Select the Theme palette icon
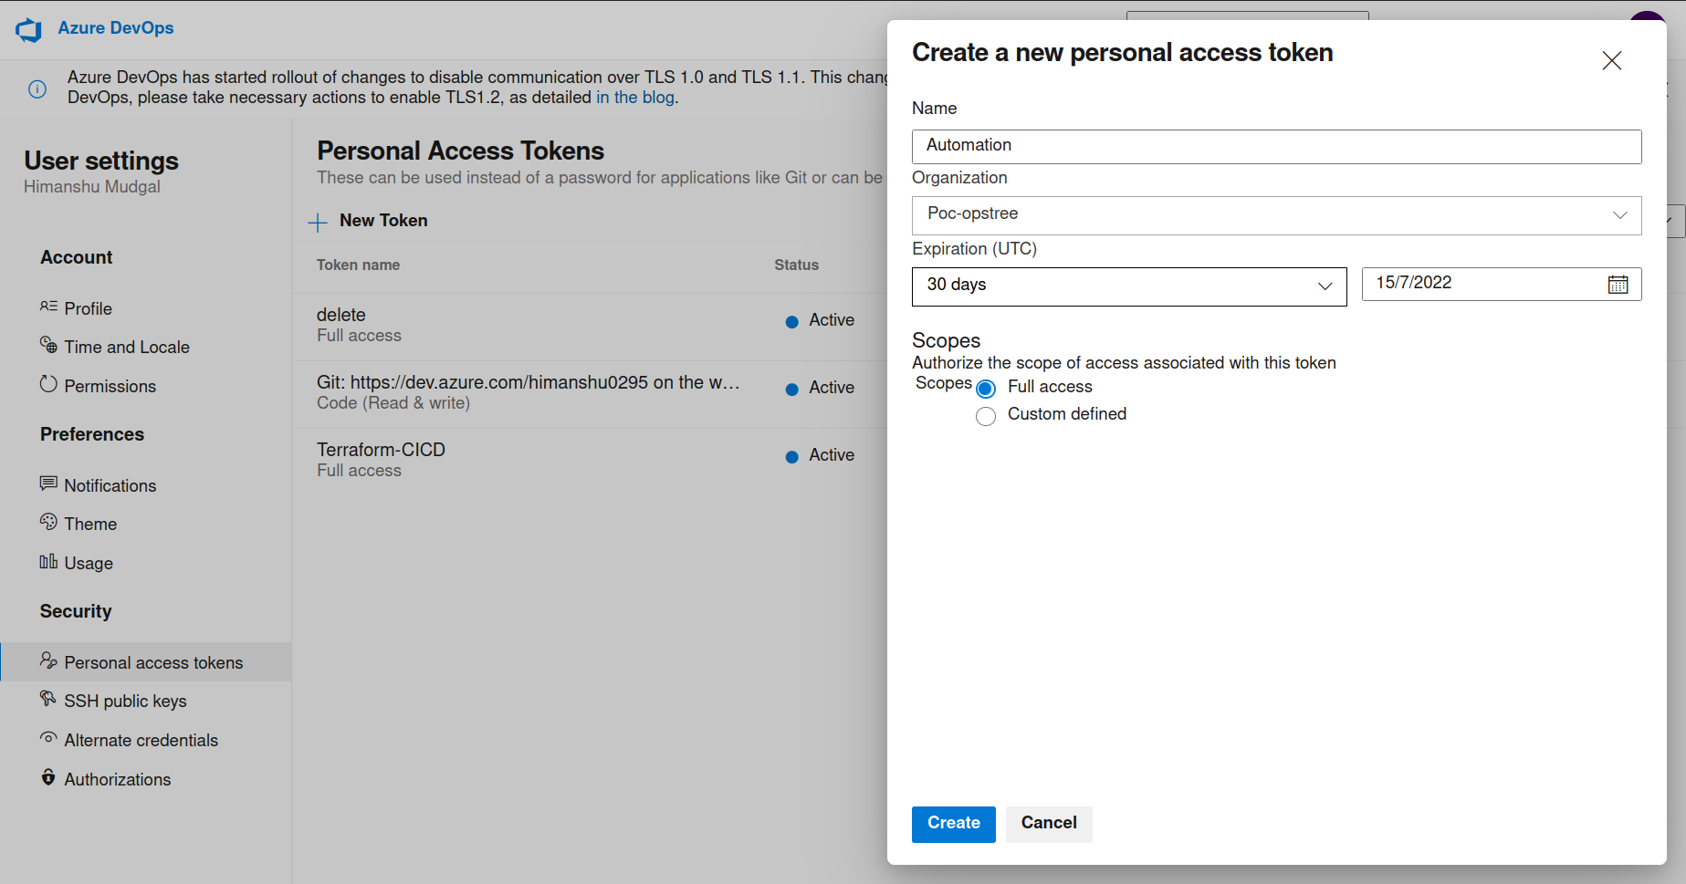Image resolution: width=1686 pixels, height=884 pixels. click(x=48, y=522)
